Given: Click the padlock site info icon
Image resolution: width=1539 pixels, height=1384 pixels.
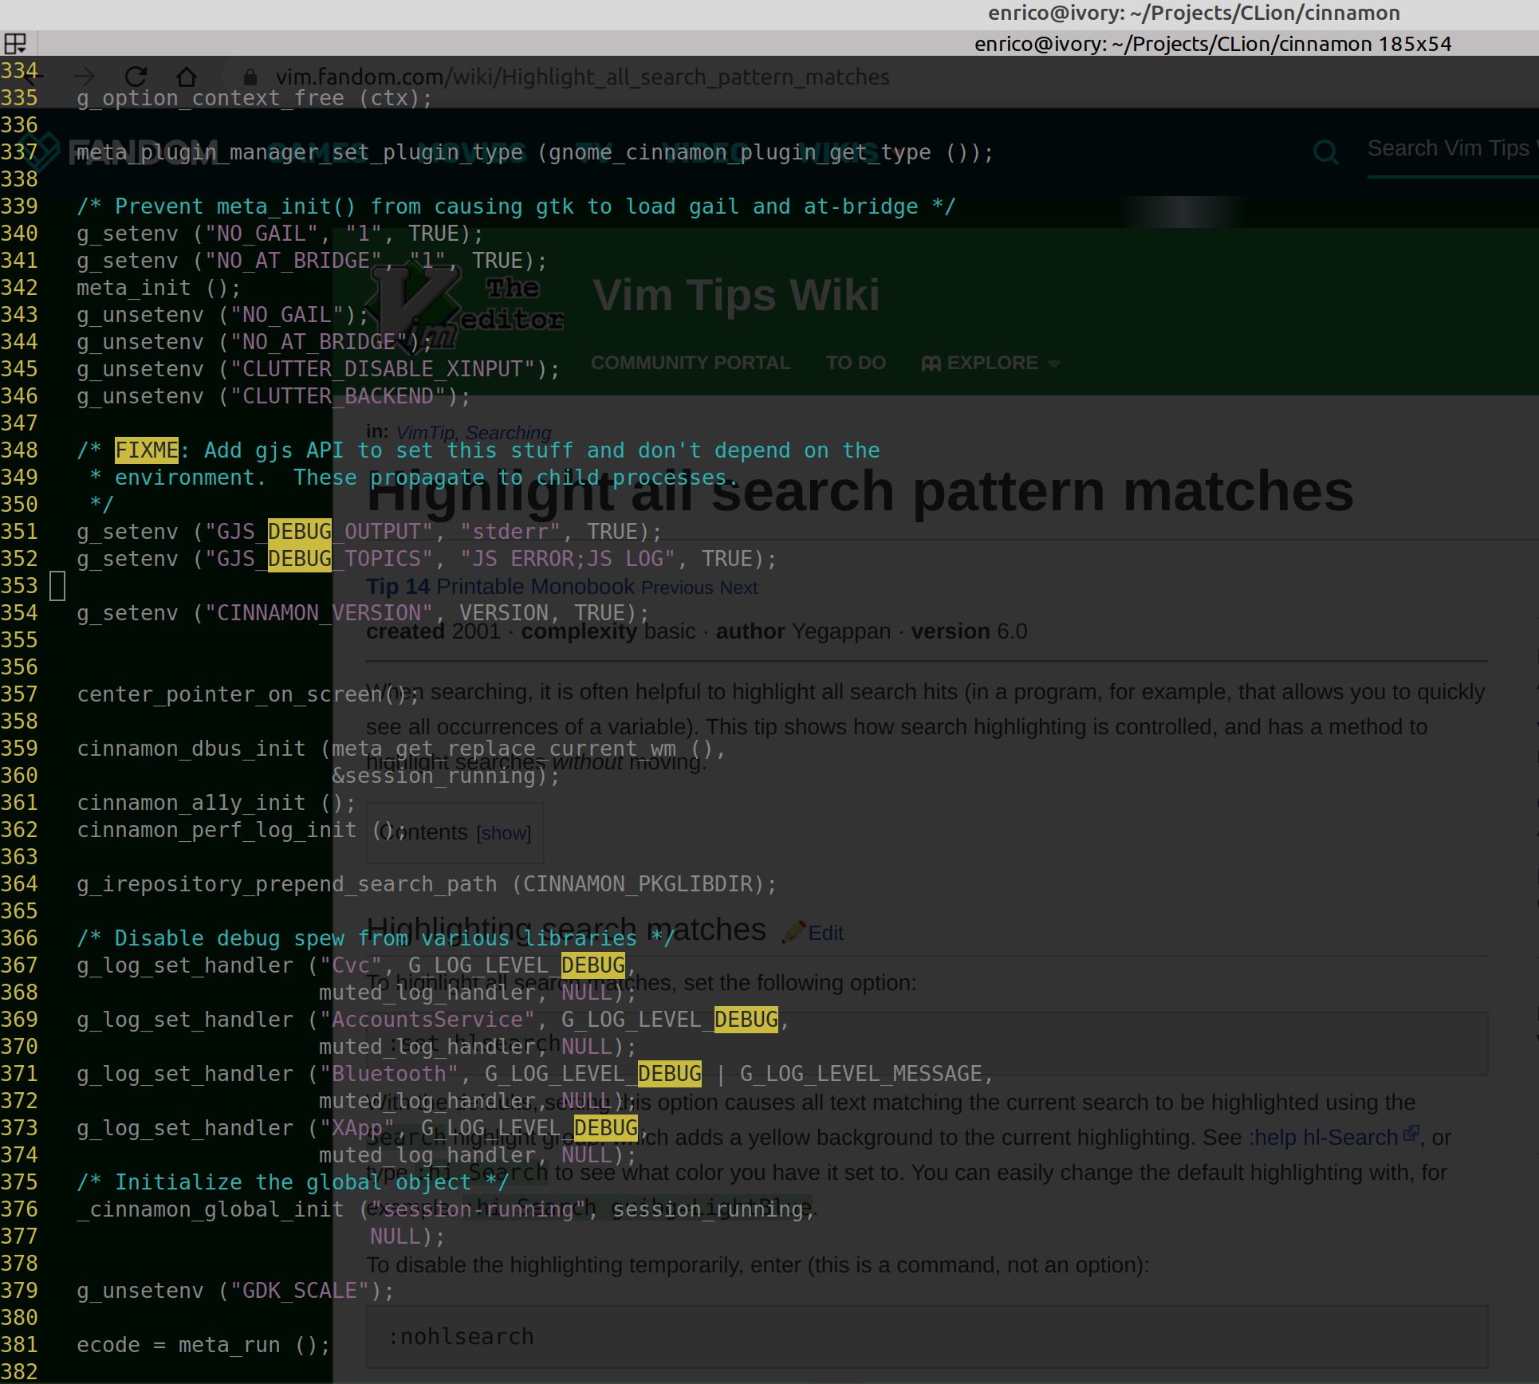Looking at the screenshot, I should (250, 77).
